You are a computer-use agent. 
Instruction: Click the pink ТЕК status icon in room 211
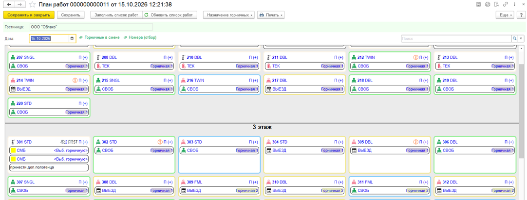tap(269, 67)
